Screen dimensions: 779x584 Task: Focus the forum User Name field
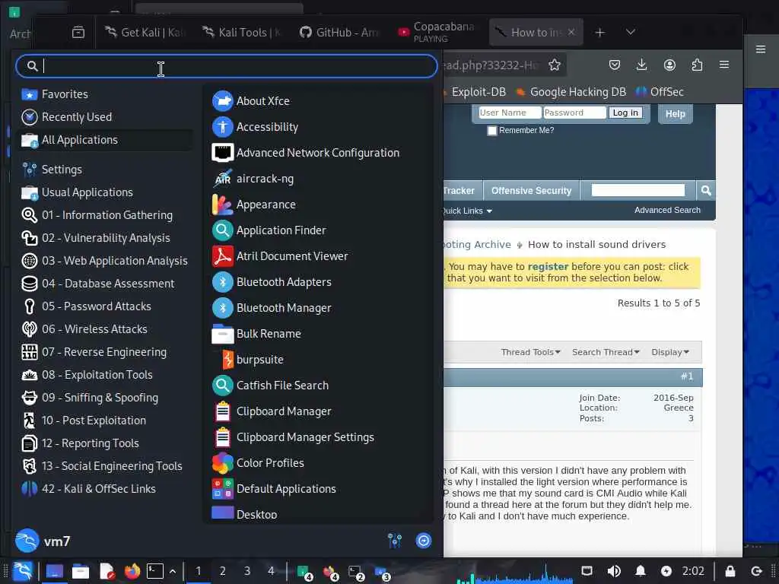click(x=509, y=113)
